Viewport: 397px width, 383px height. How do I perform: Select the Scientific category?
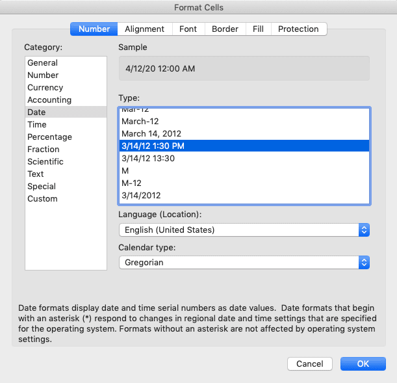pyautogui.click(x=66, y=162)
